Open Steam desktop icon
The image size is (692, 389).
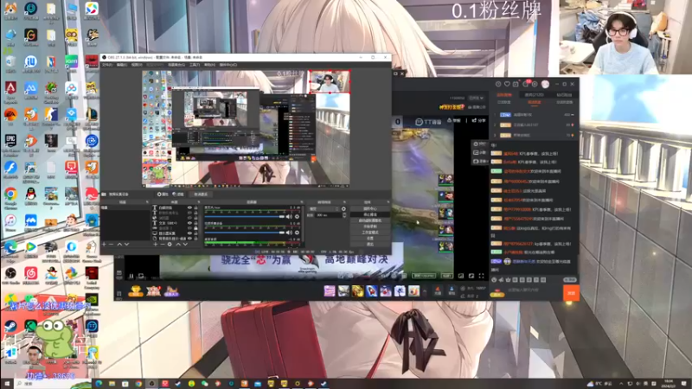point(10,329)
